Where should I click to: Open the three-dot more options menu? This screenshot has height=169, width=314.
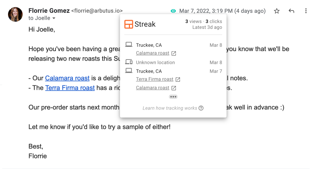(306, 11)
